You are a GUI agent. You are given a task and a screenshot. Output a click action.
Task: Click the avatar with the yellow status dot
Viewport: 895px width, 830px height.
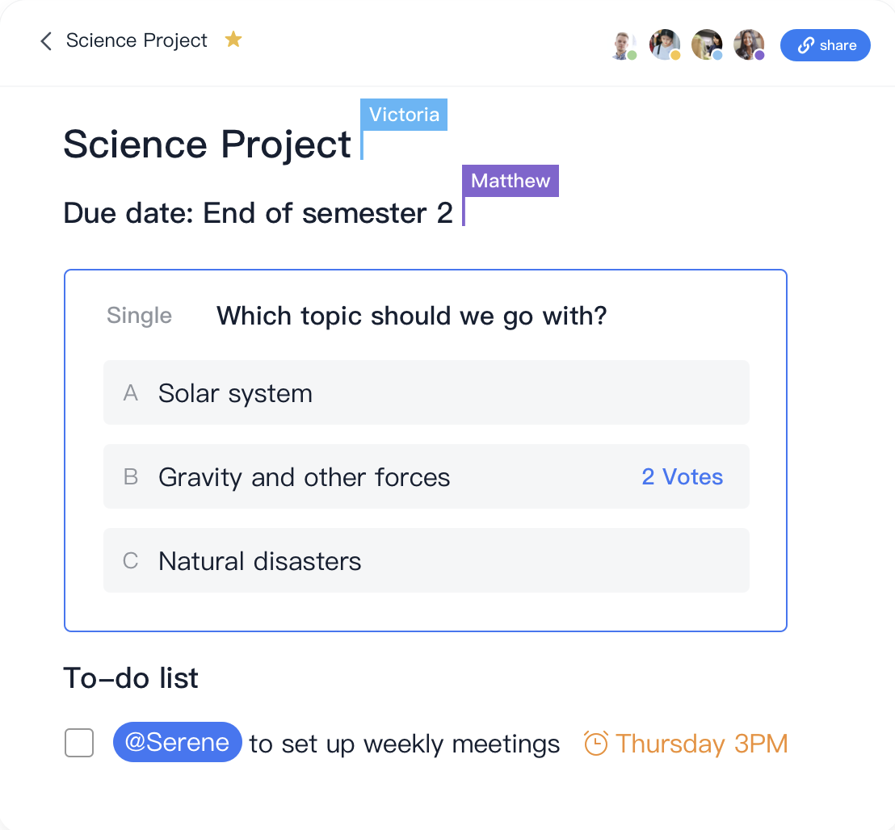click(x=665, y=45)
